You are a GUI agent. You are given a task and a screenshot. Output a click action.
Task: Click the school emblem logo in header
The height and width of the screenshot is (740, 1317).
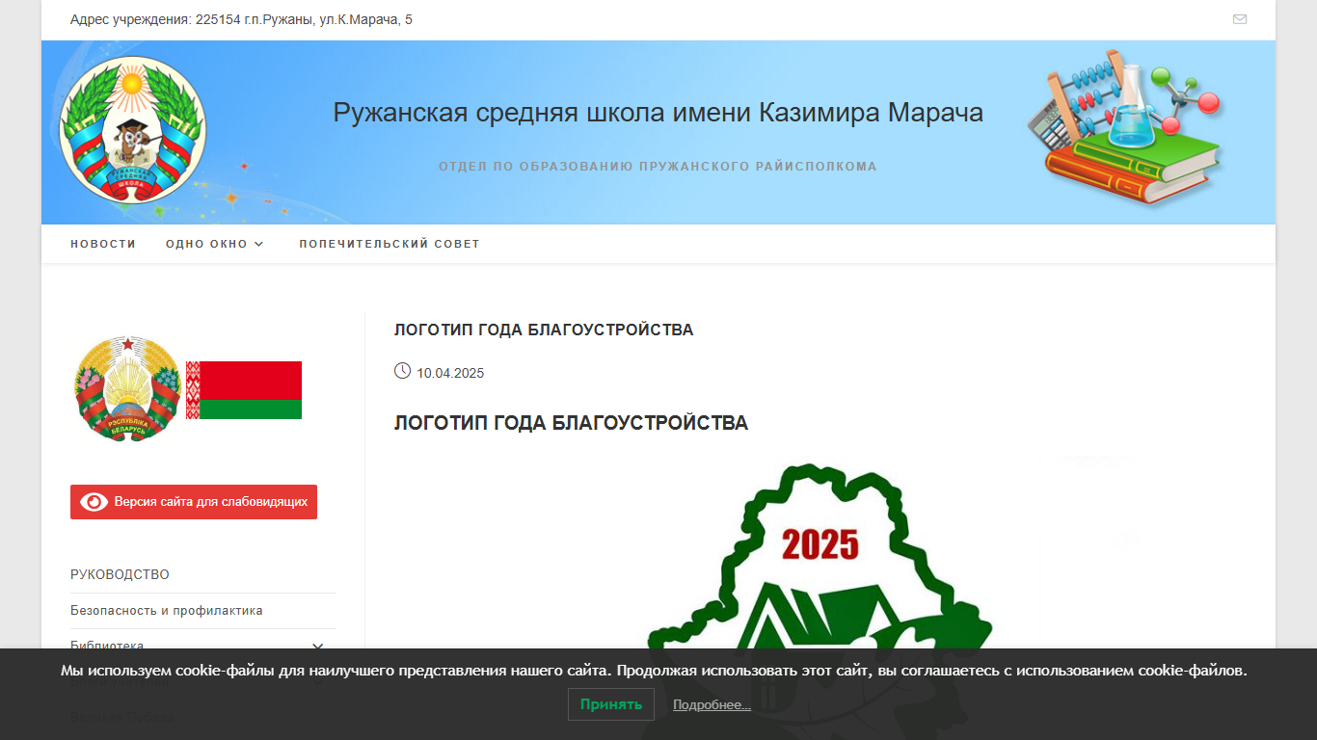pyautogui.click(x=133, y=129)
